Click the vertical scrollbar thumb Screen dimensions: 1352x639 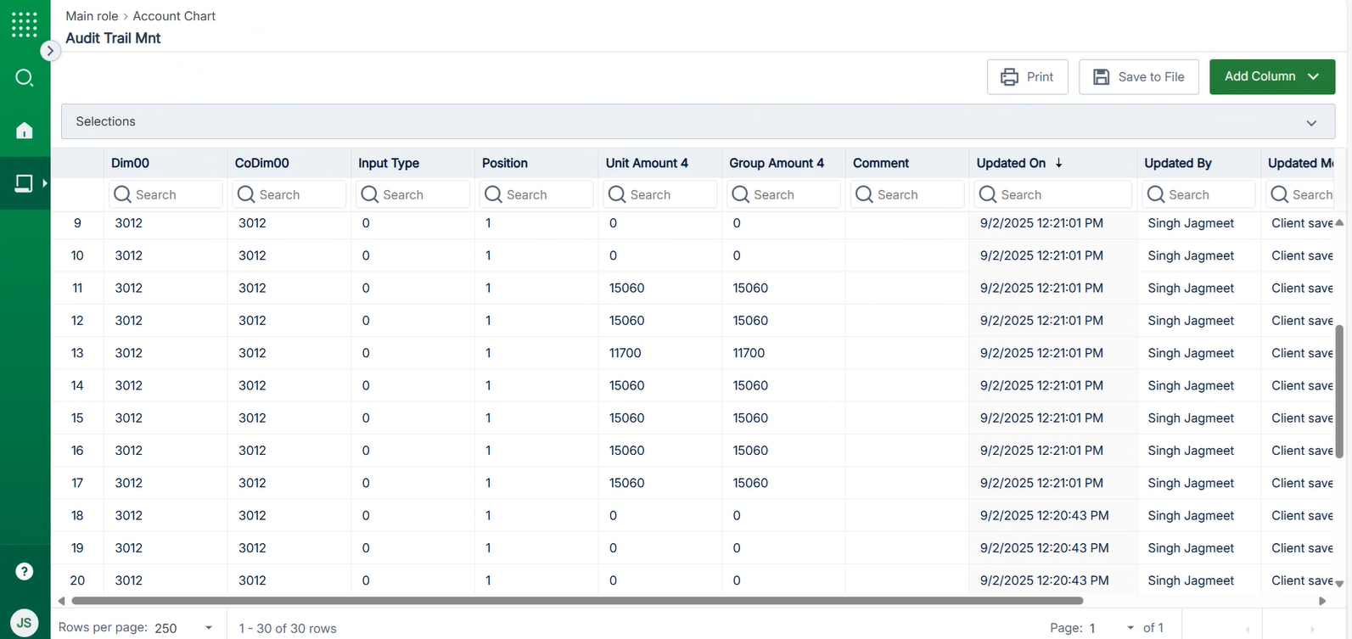(x=1339, y=391)
